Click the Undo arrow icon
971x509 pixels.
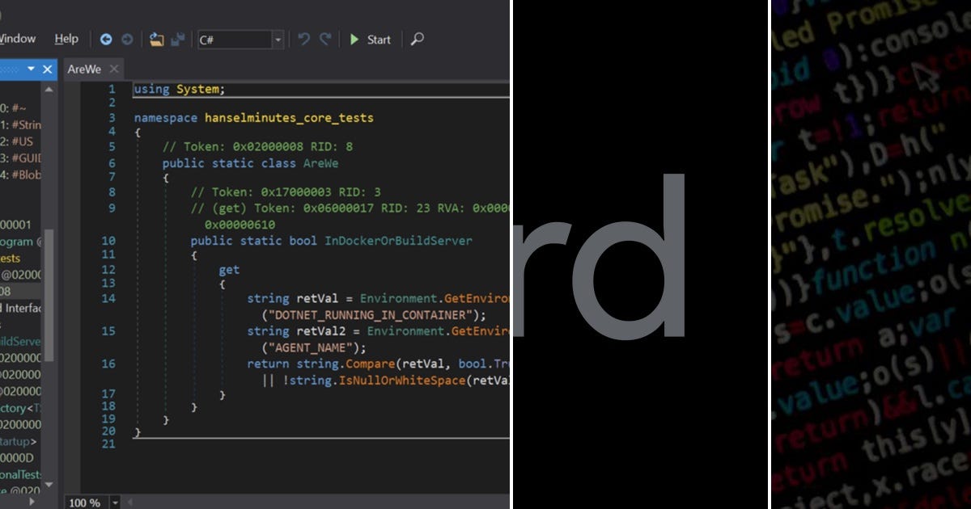(303, 38)
